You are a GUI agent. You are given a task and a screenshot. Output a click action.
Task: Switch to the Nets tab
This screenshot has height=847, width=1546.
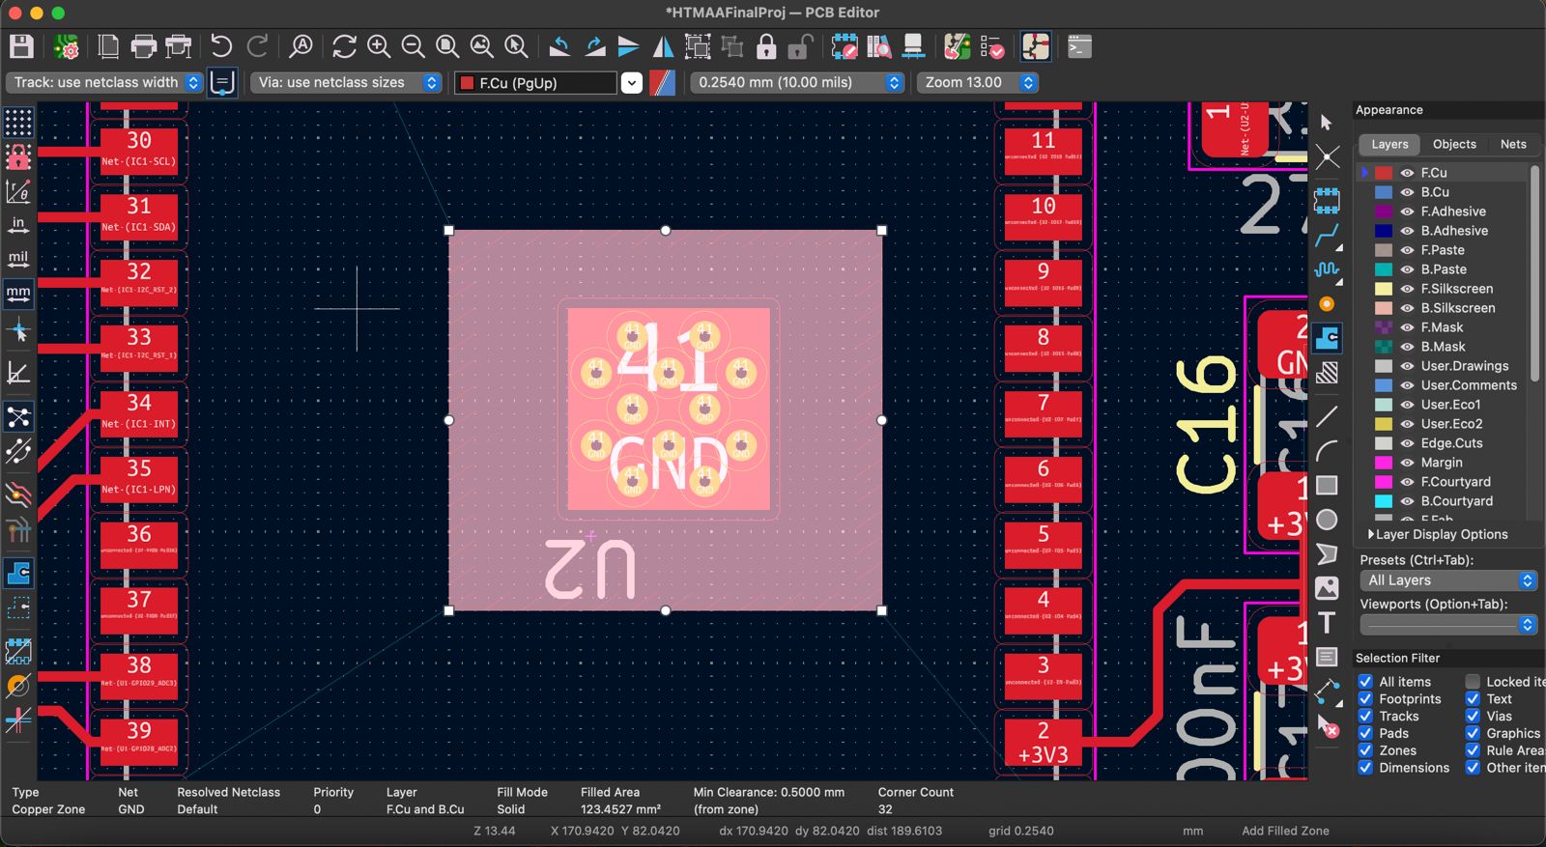[x=1512, y=144]
